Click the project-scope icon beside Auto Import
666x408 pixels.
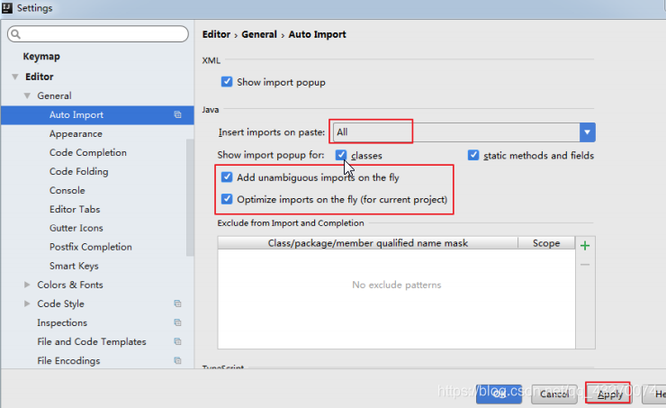pyautogui.click(x=177, y=114)
